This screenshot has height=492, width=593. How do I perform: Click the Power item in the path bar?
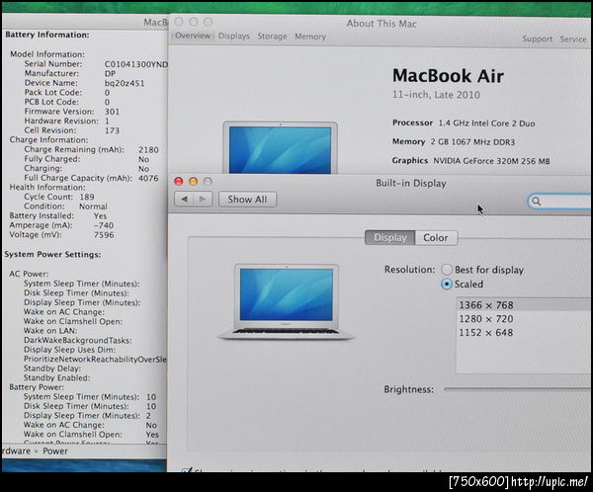click(55, 451)
